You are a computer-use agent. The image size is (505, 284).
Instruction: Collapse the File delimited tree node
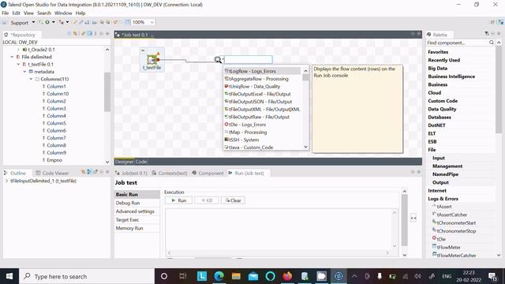click(x=12, y=57)
